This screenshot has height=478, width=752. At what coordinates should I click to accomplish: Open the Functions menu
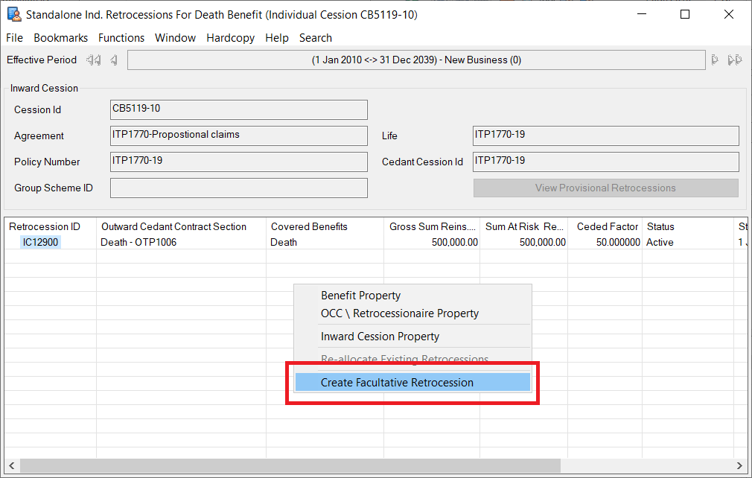coord(121,38)
